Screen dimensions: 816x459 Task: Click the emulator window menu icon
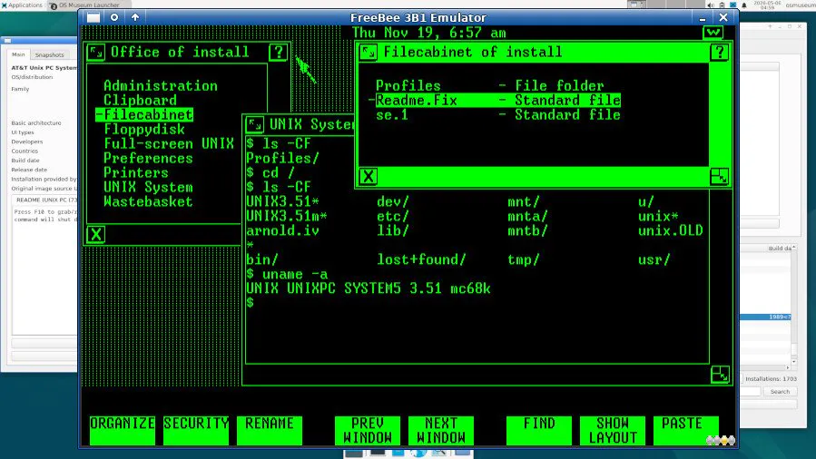point(93,17)
